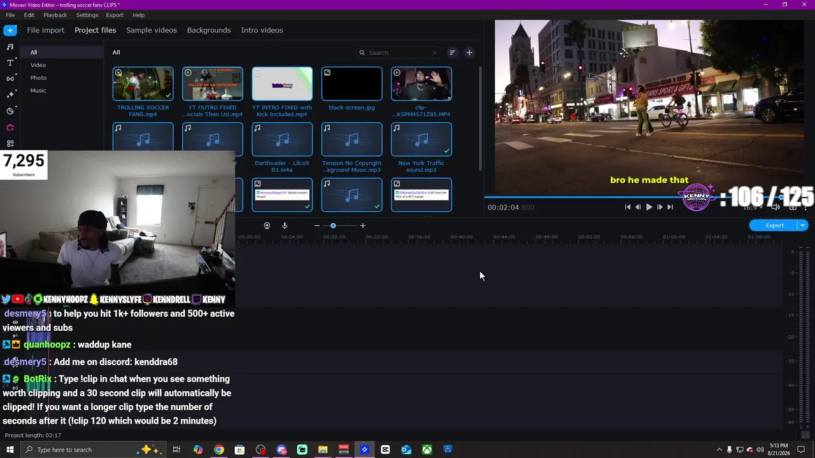Step one frame back in preview
815x458 pixels.
tap(638, 207)
